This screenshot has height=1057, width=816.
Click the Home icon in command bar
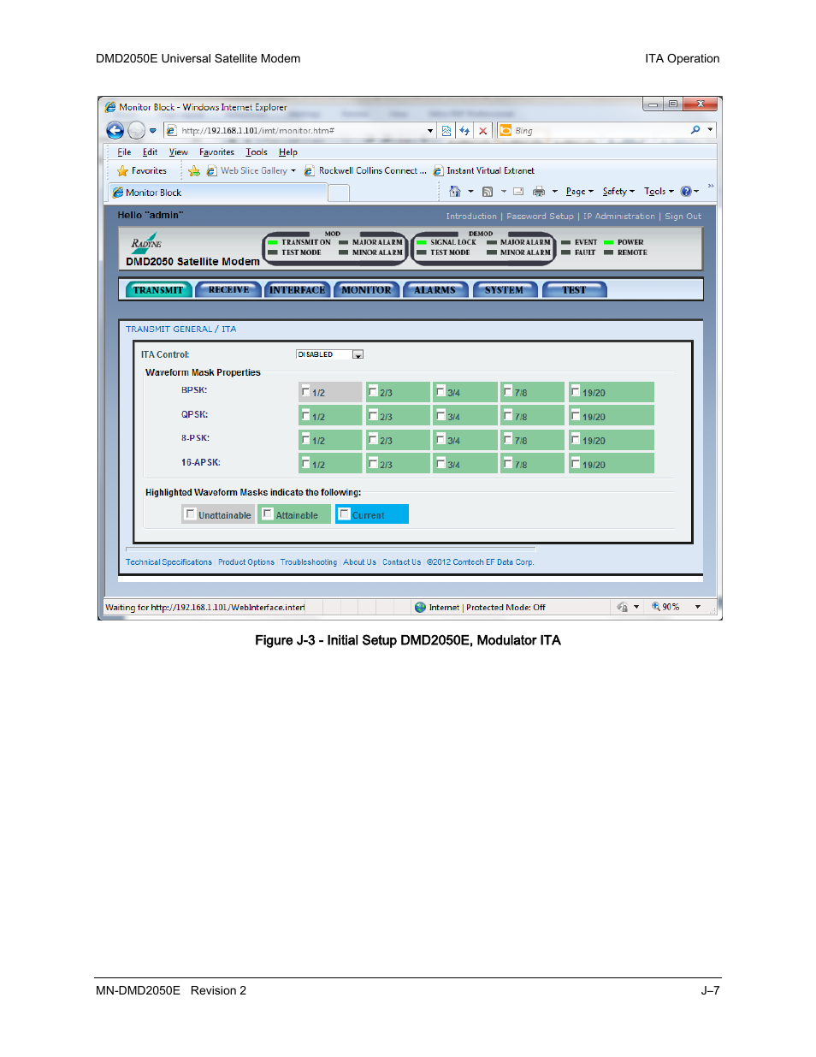(x=455, y=192)
